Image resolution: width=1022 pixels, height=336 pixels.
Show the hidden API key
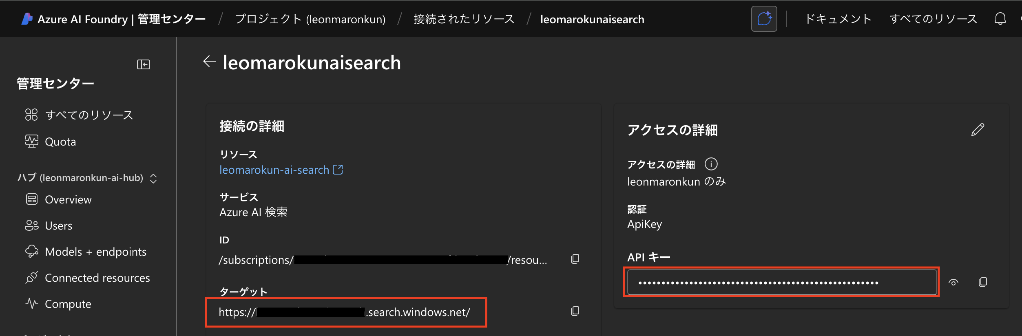(953, 282)
